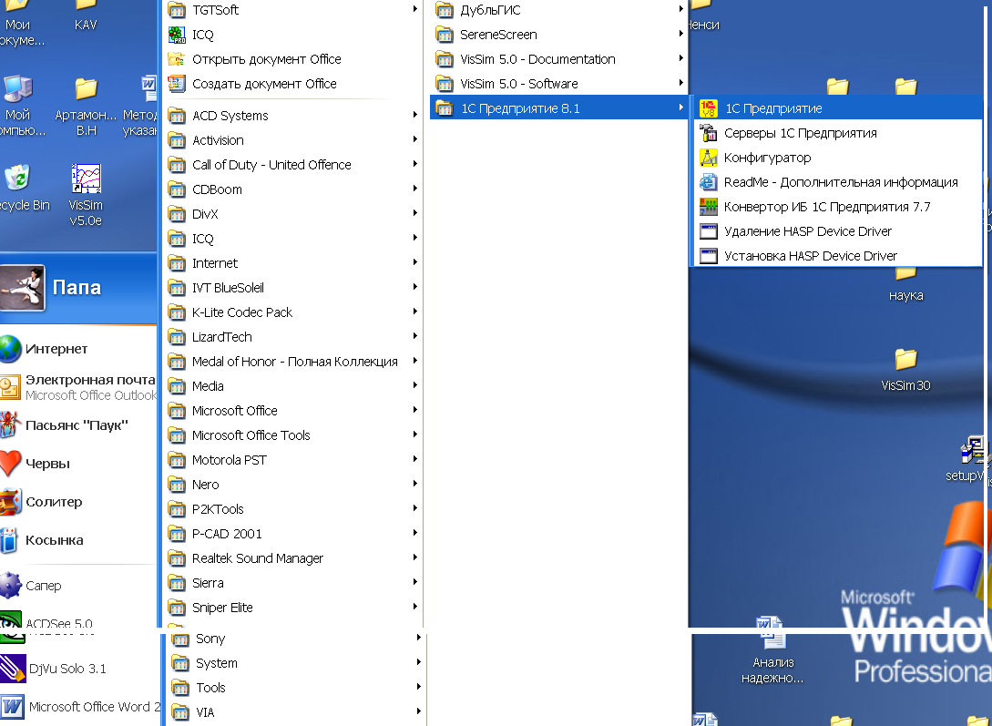Open VisSim 5.0 - Software group
The height and width of the screenshot is (726, 992).
point(559,84)
